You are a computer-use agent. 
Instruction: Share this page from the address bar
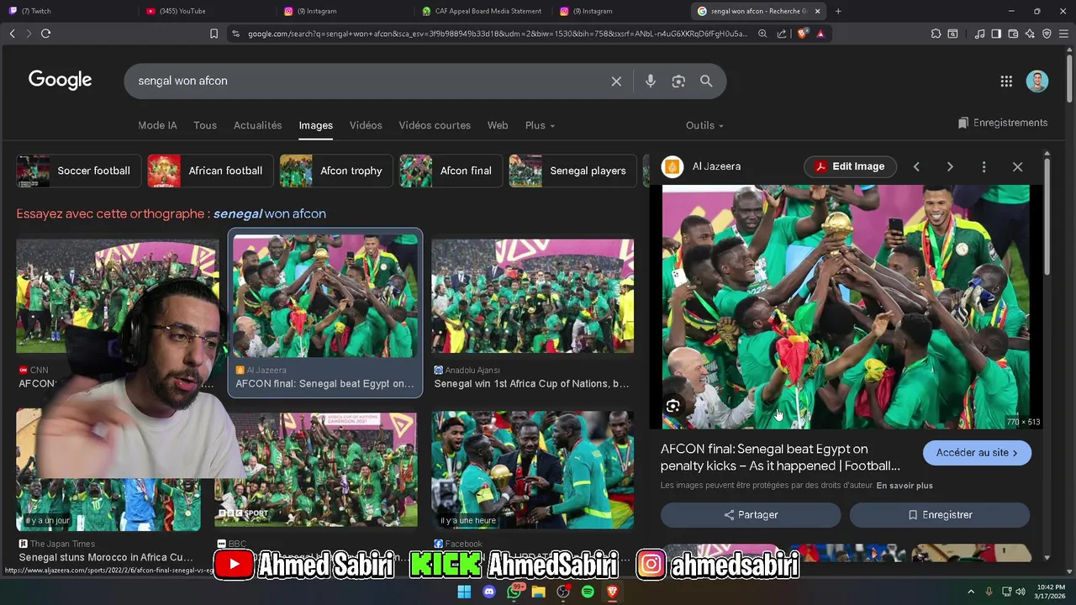(x=782, y=34)
